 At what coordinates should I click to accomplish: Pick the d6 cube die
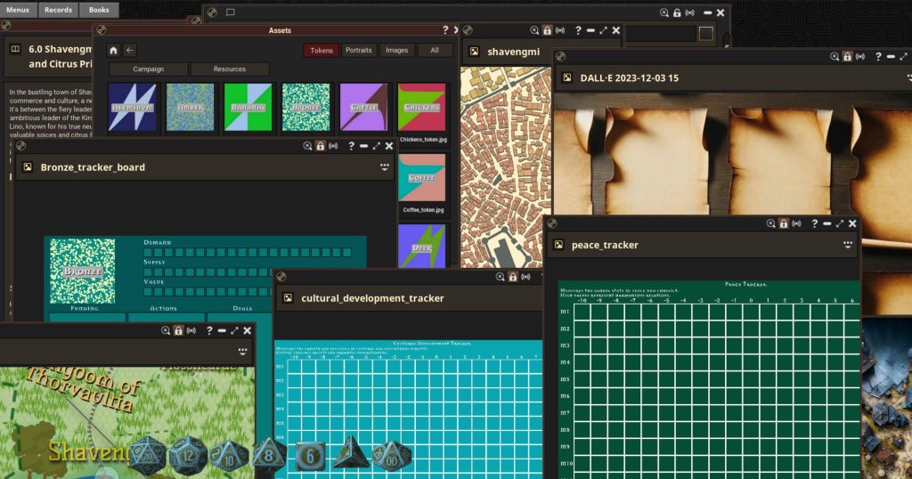310,456
